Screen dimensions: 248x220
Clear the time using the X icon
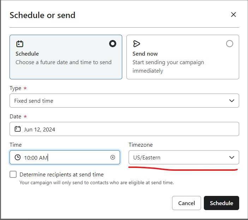[x=113, y=157]
